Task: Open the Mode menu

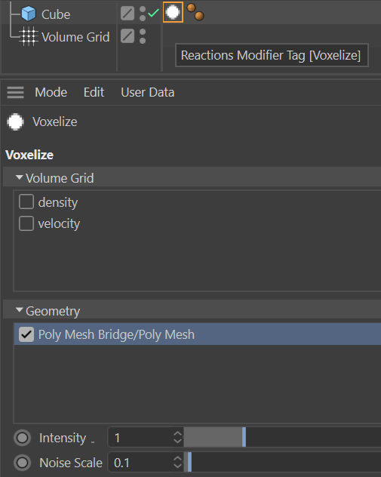Action: [51, 92]
